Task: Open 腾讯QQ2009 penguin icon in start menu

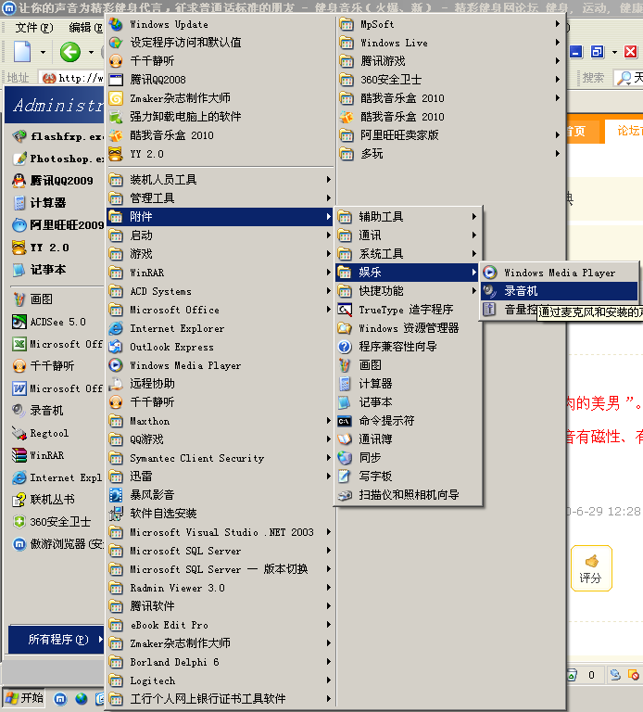Action: click(19, 181)
